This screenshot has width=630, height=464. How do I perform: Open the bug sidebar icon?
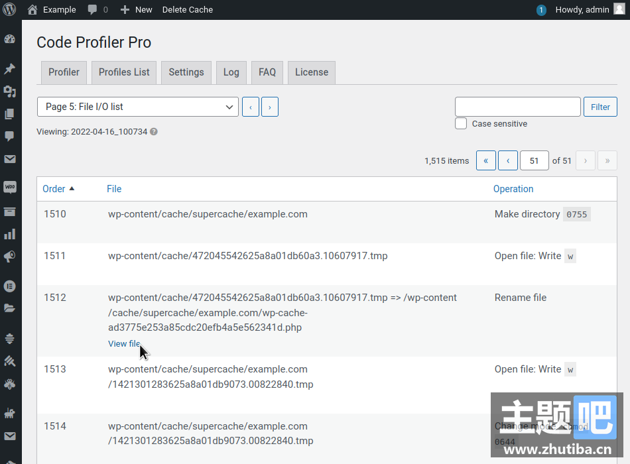(x=10, y=384)
